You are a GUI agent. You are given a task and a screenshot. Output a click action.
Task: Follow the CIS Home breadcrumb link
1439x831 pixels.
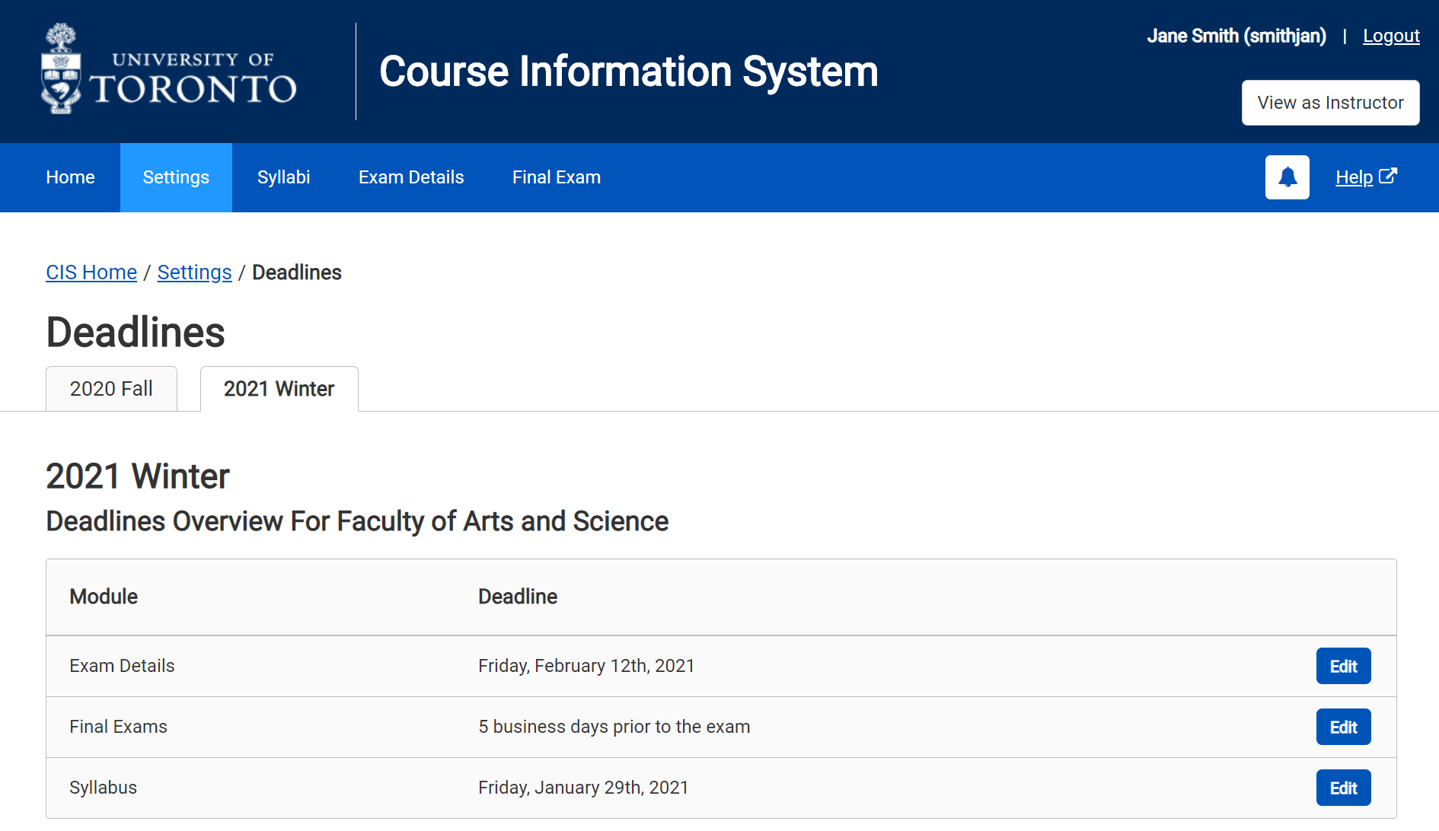[91, 272]
